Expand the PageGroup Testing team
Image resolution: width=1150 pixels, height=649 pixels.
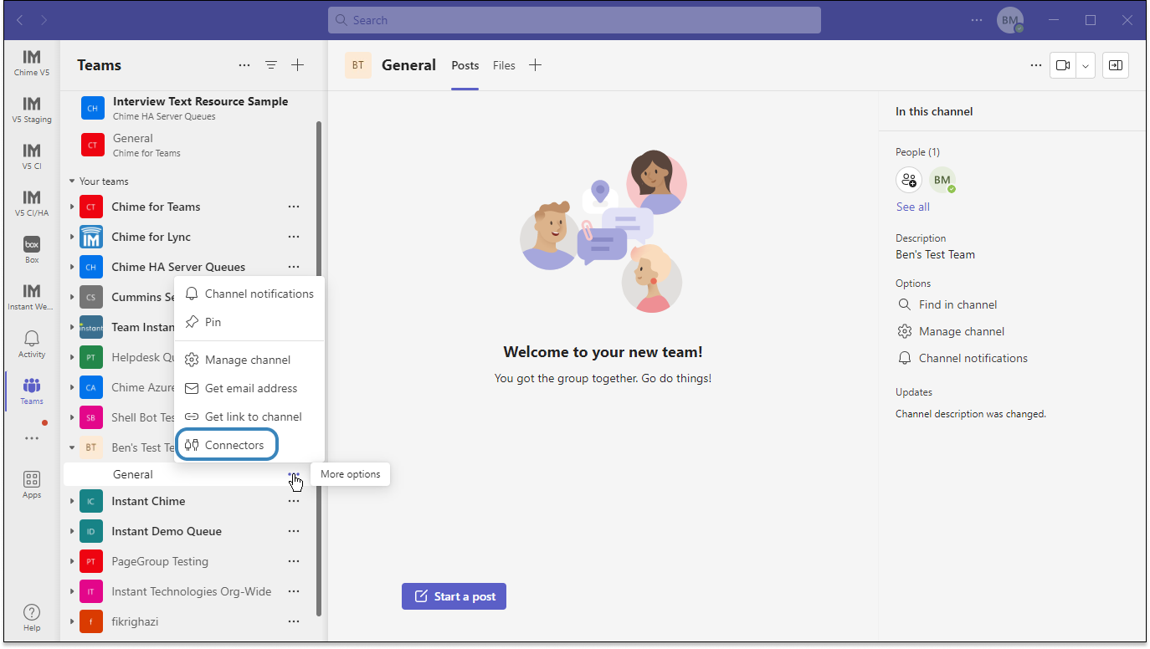72,562
